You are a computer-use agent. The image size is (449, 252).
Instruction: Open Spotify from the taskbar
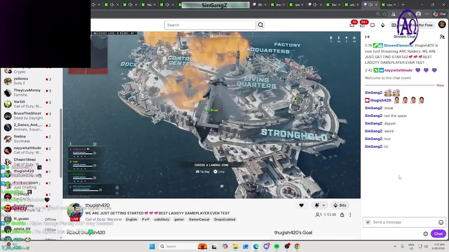click(x=277, y=246)
